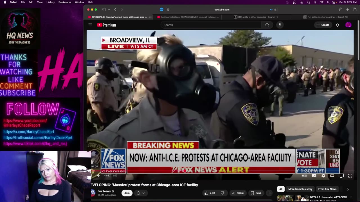This screenshot has width=360, height=202.
Task: Select the All filter chip
Action: 281,189
